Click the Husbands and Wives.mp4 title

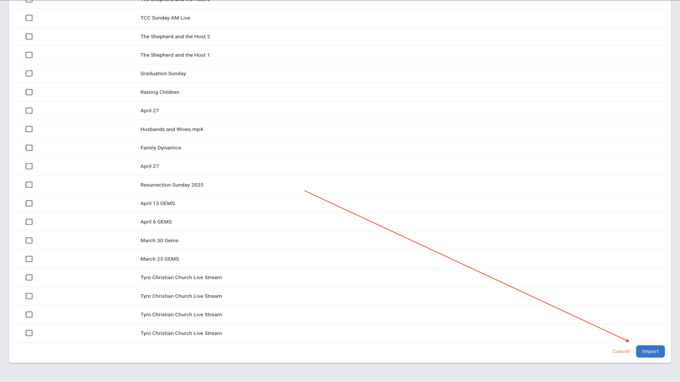[171, 129]
